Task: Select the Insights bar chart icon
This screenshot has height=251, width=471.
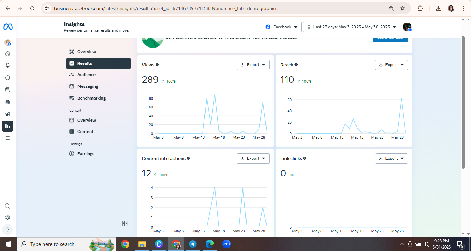Action: point(8,126)
